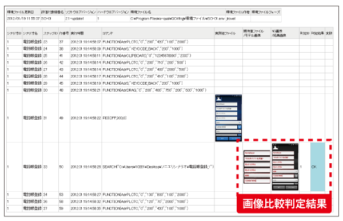Click the ステップID column header
The height and width of the screenshot is (221, 343).
click(50, 33)
